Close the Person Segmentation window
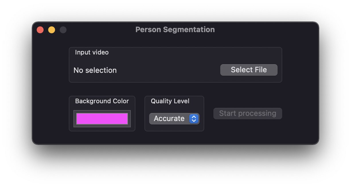Image resolution: width=351 pixels, height=187 pixels. pyautogui.click(x=40, y=30)
